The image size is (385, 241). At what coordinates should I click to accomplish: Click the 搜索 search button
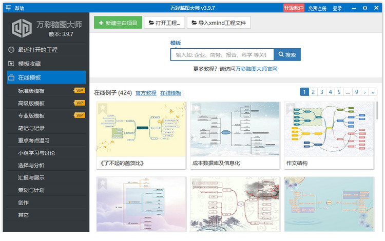pyautogui.click(x=287, y=55)
